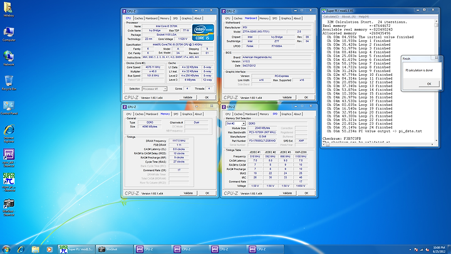Click Validate in the SPD window
This screenshot has height=254, width=451.
tap(288, 193)
